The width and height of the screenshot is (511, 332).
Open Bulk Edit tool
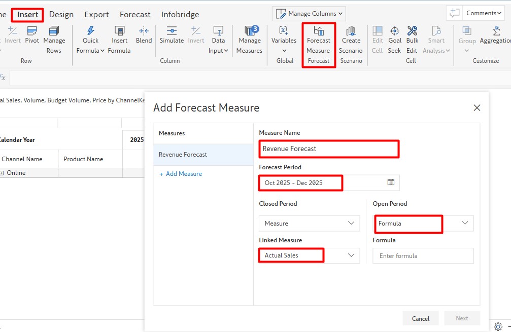[412, 31]
